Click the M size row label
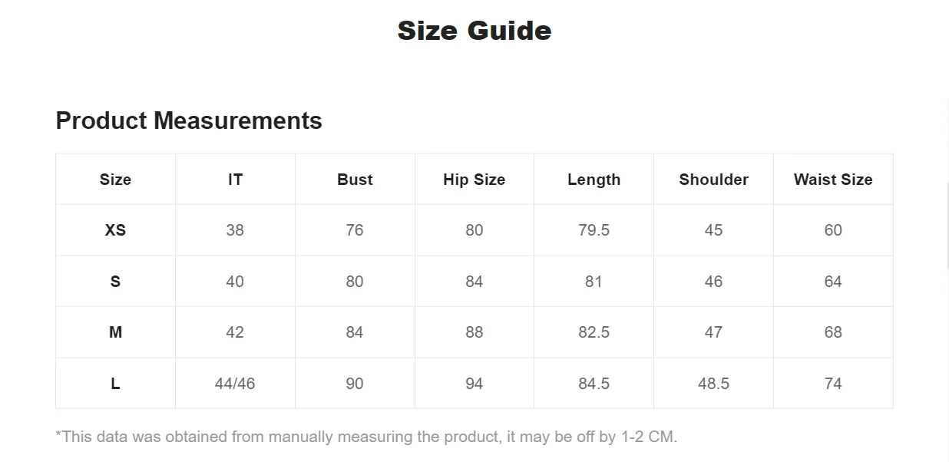Image resolution: width=949 pixels, height=462 pixels. click(115, 332)
